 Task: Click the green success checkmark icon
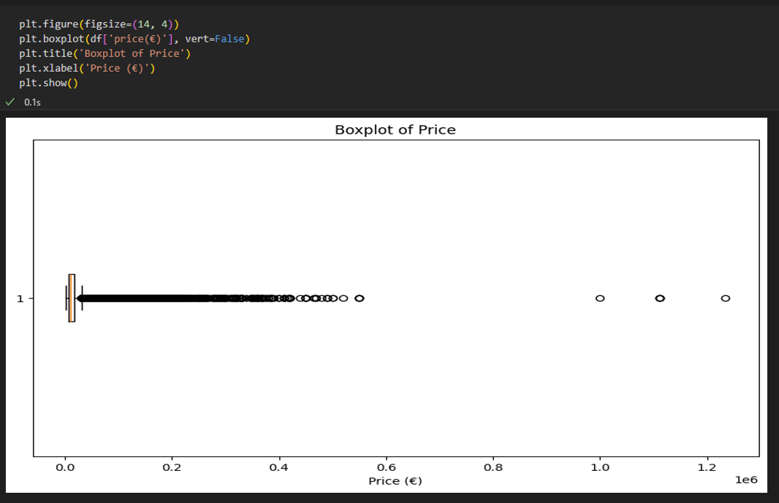click(x=10, y=102)
